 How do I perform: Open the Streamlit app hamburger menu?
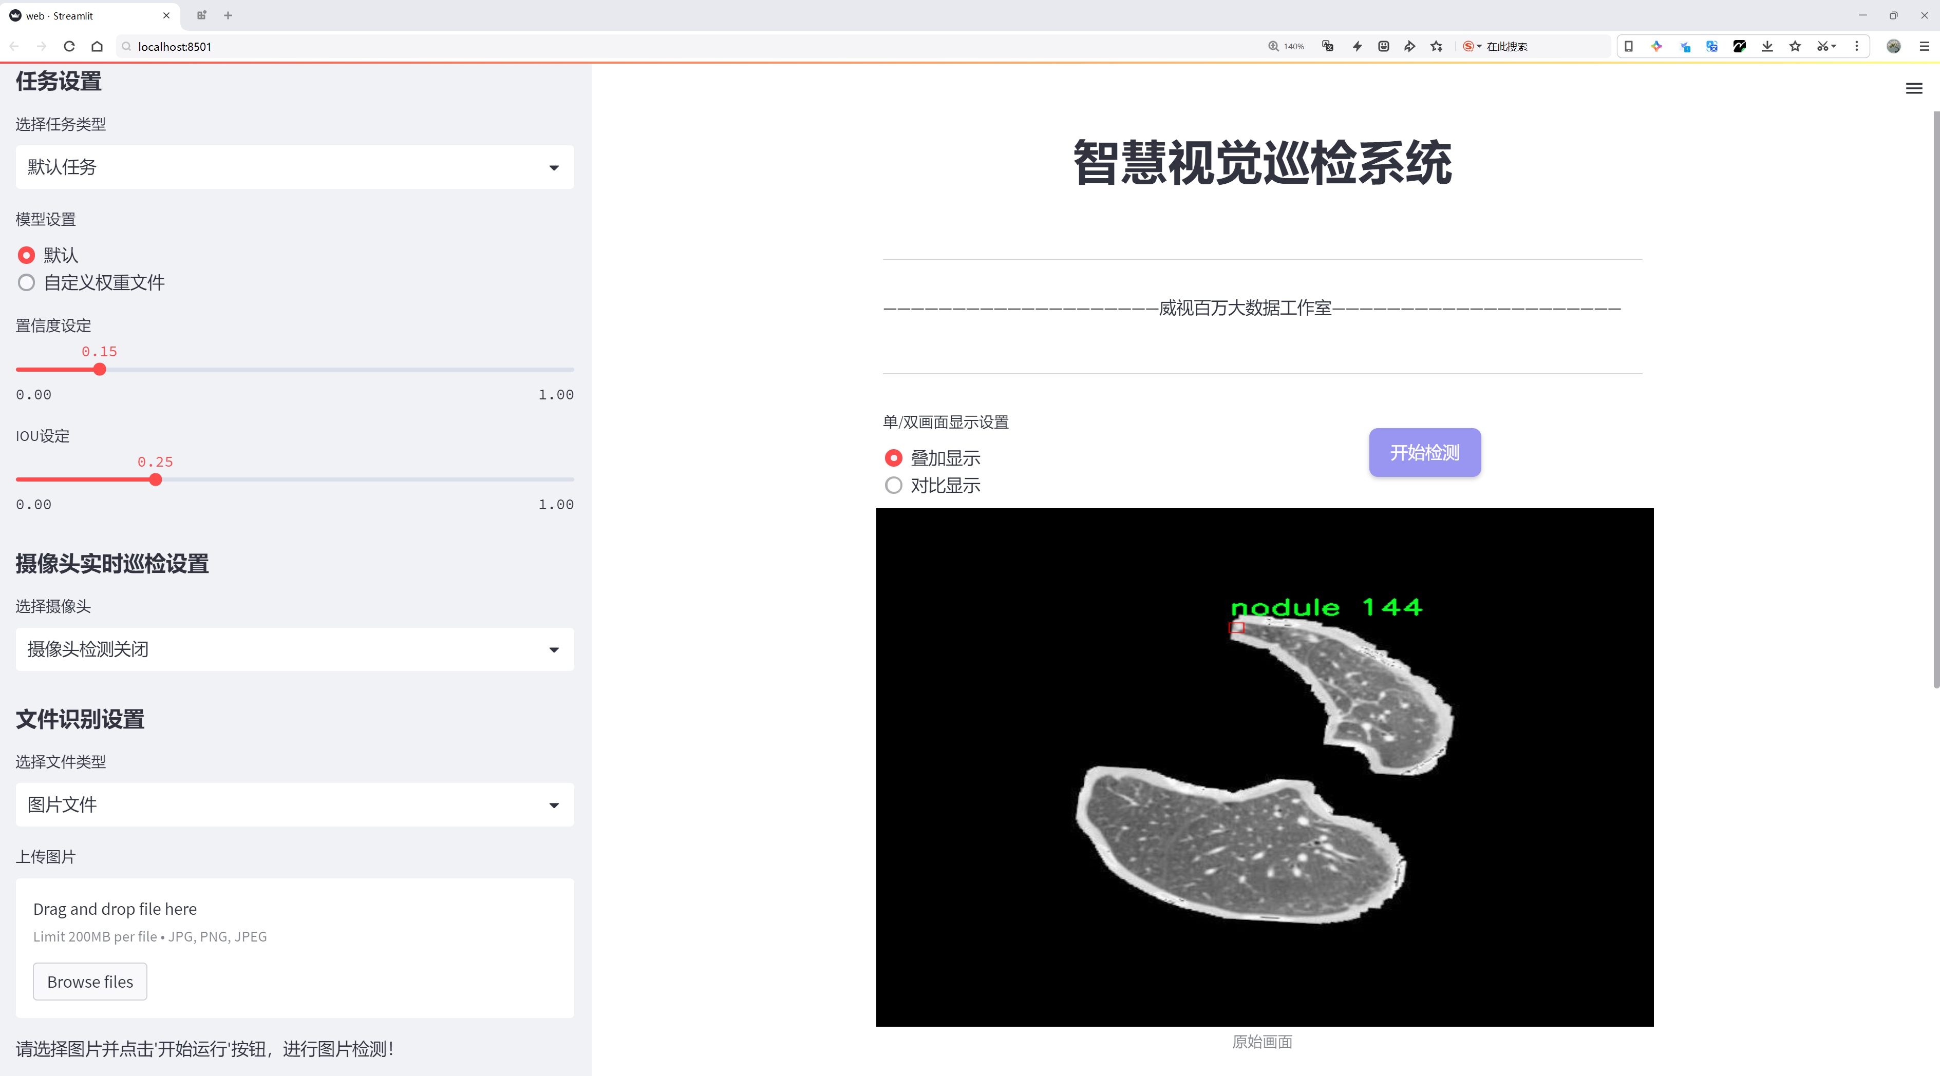(x=1914, y=89)
